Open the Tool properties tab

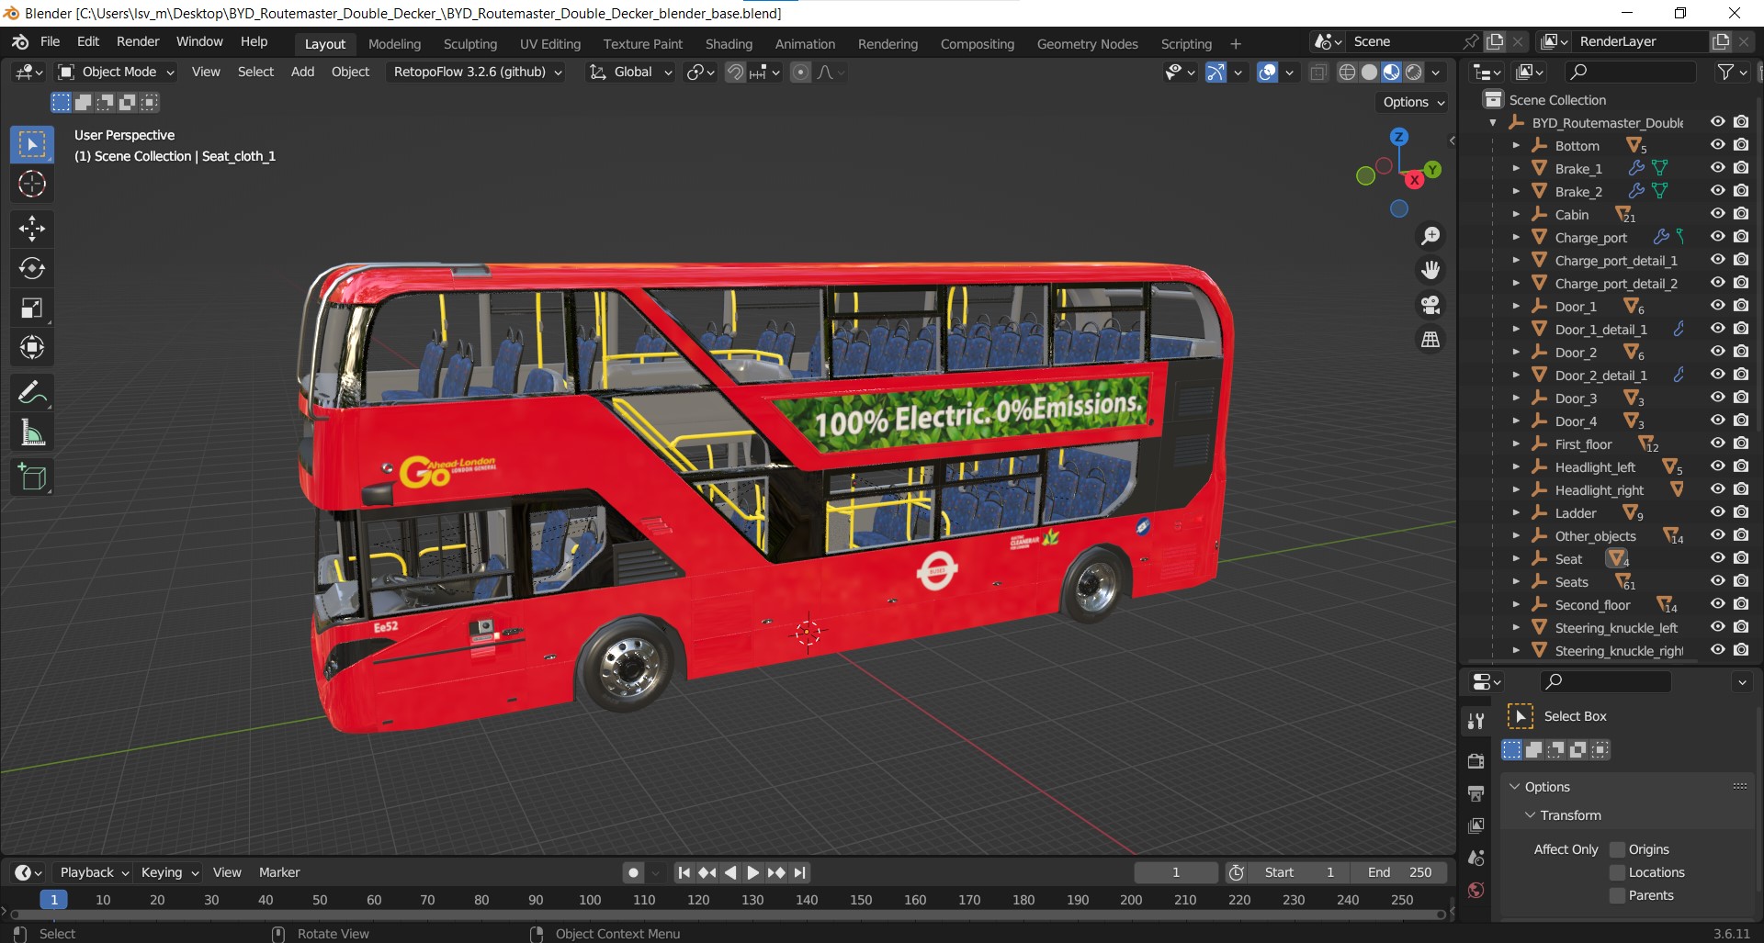(x=1476, y=721)
